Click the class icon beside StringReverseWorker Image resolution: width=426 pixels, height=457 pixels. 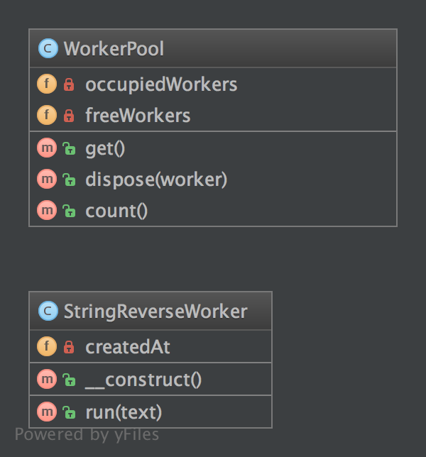coord(48,312)
